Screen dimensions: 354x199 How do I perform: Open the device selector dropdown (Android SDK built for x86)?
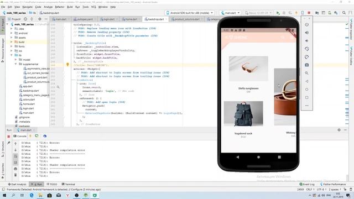pyautogui.click(x=189, y=13)
